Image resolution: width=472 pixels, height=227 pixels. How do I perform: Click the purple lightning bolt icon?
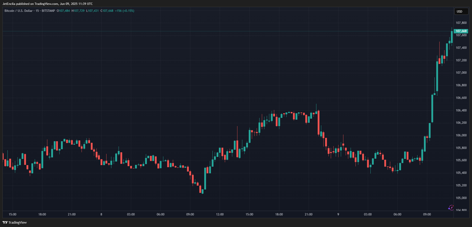(451, 207)
